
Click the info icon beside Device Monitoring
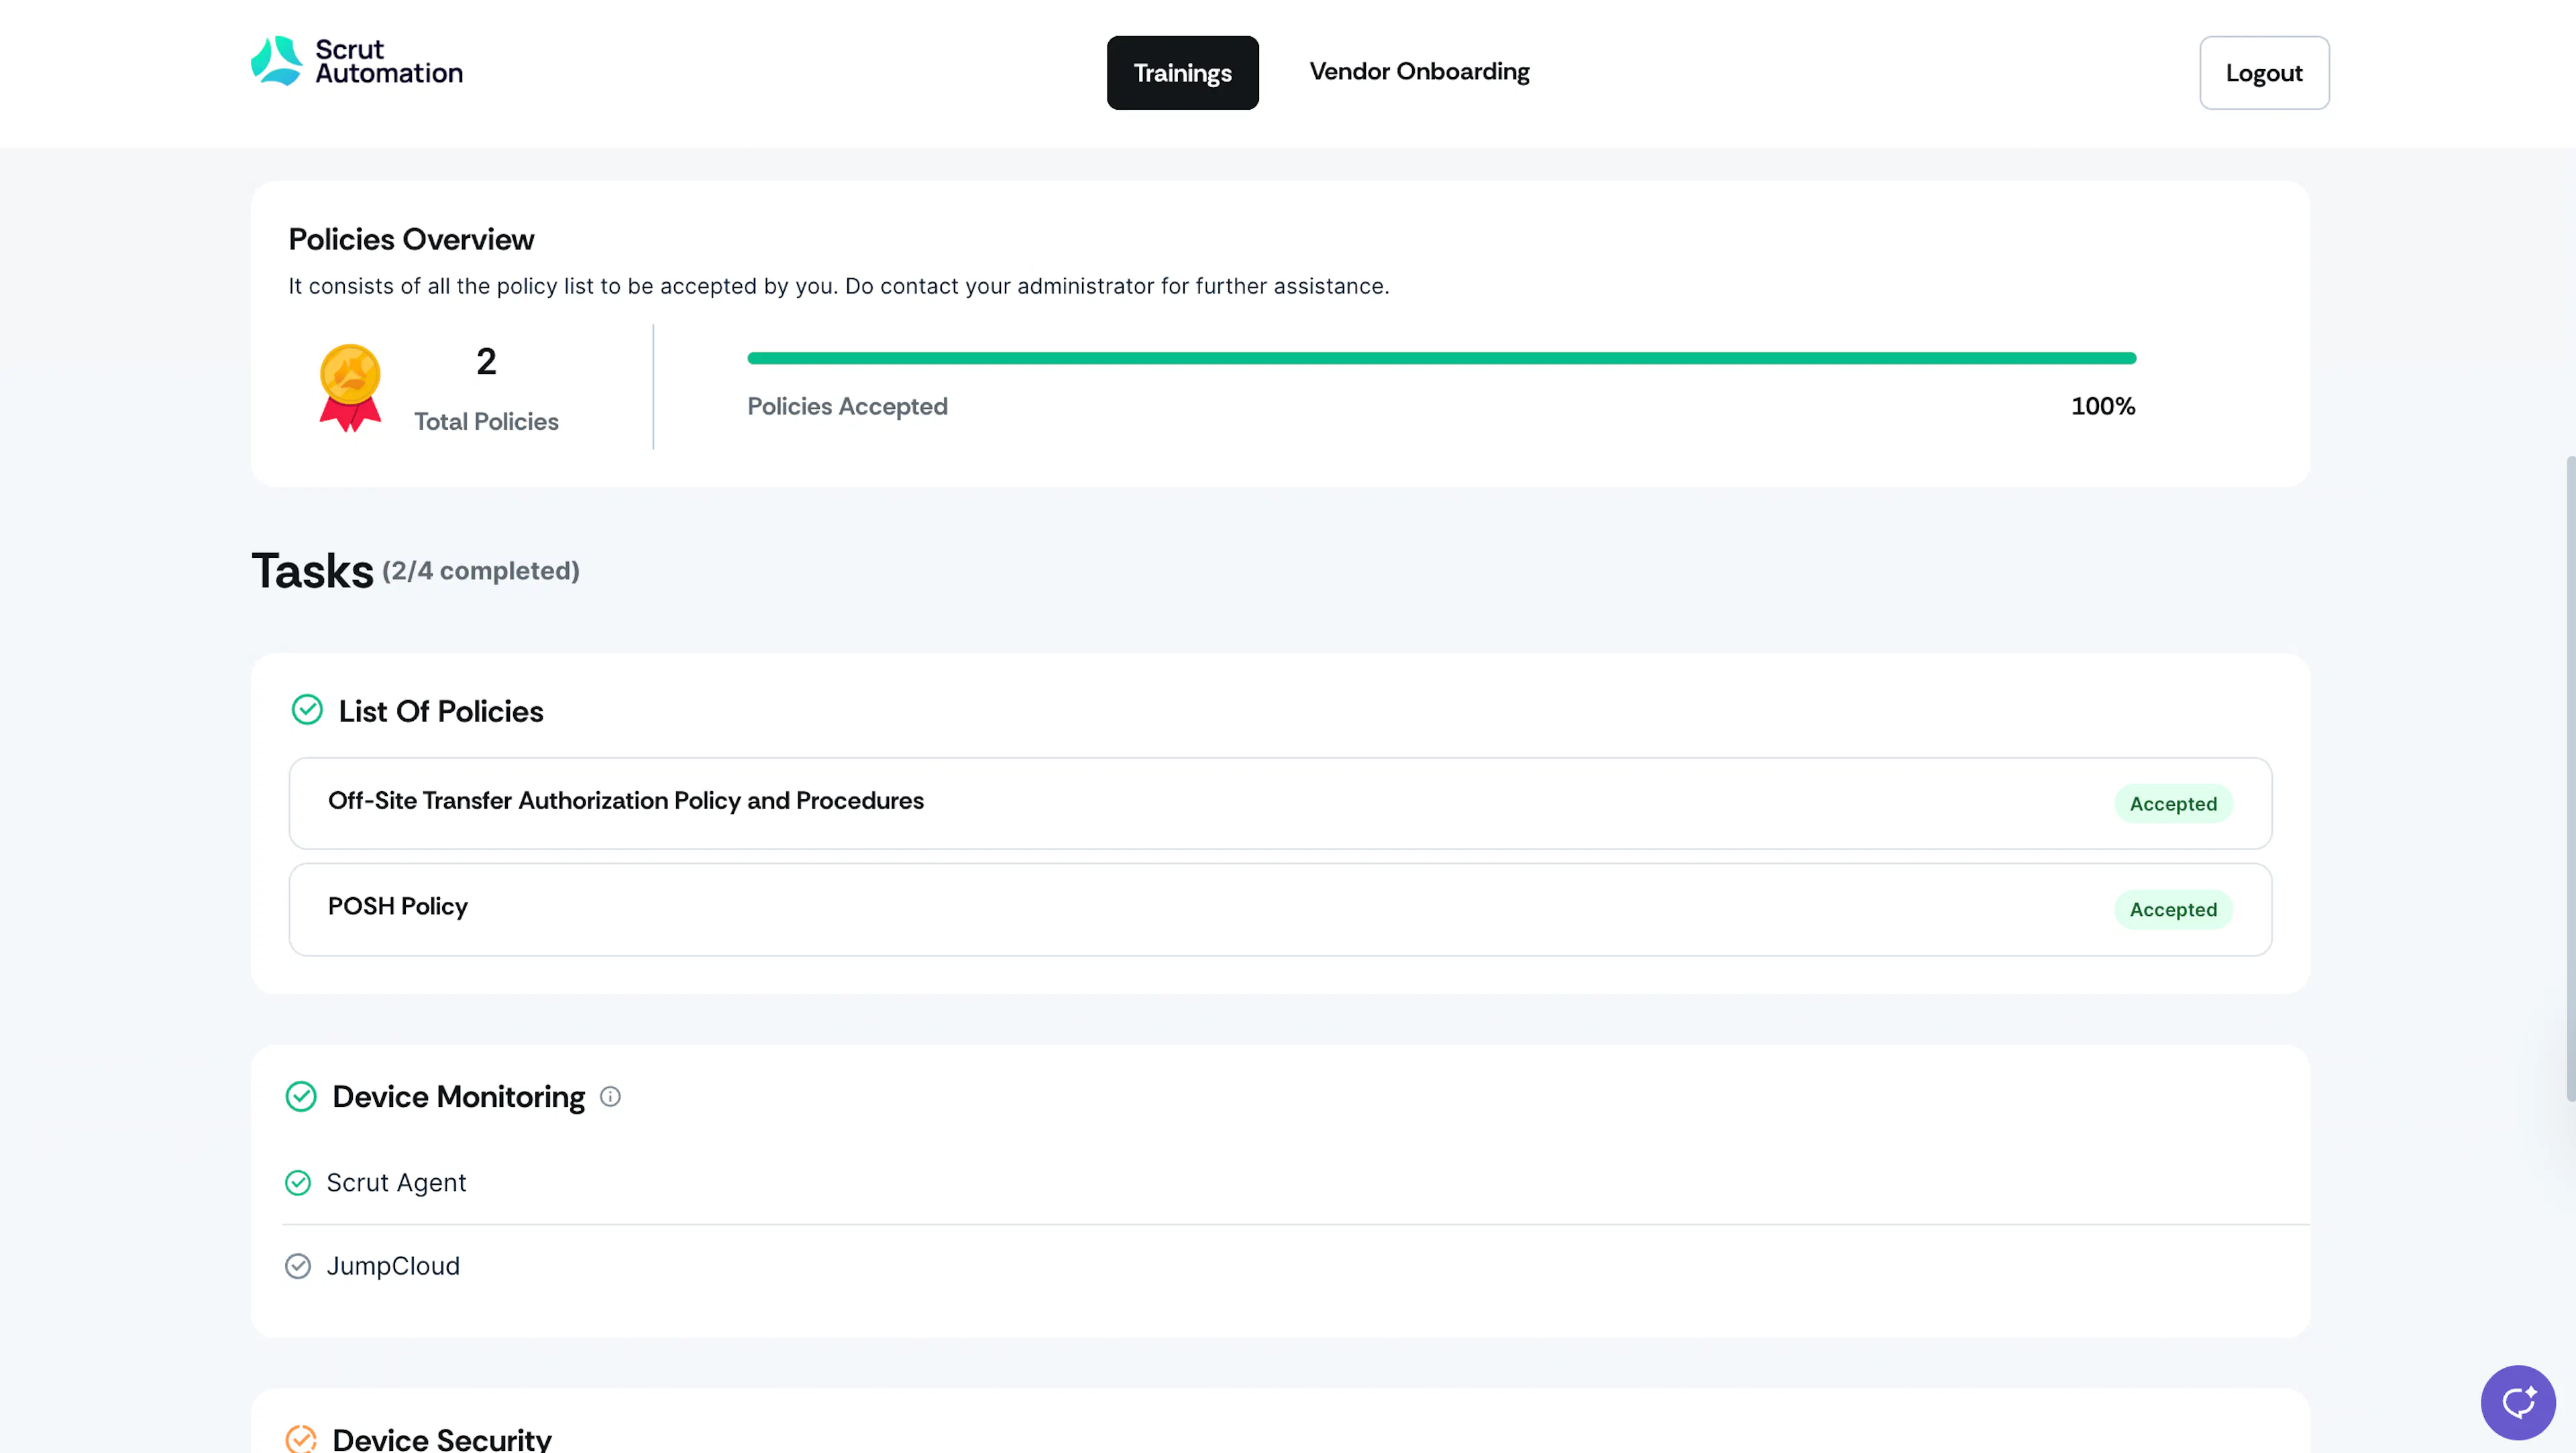tap(610, 1096)
